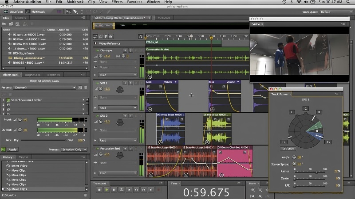Click the History panel trash icon
The width and height of the screenshot is (355, 199).
(85, 195)
